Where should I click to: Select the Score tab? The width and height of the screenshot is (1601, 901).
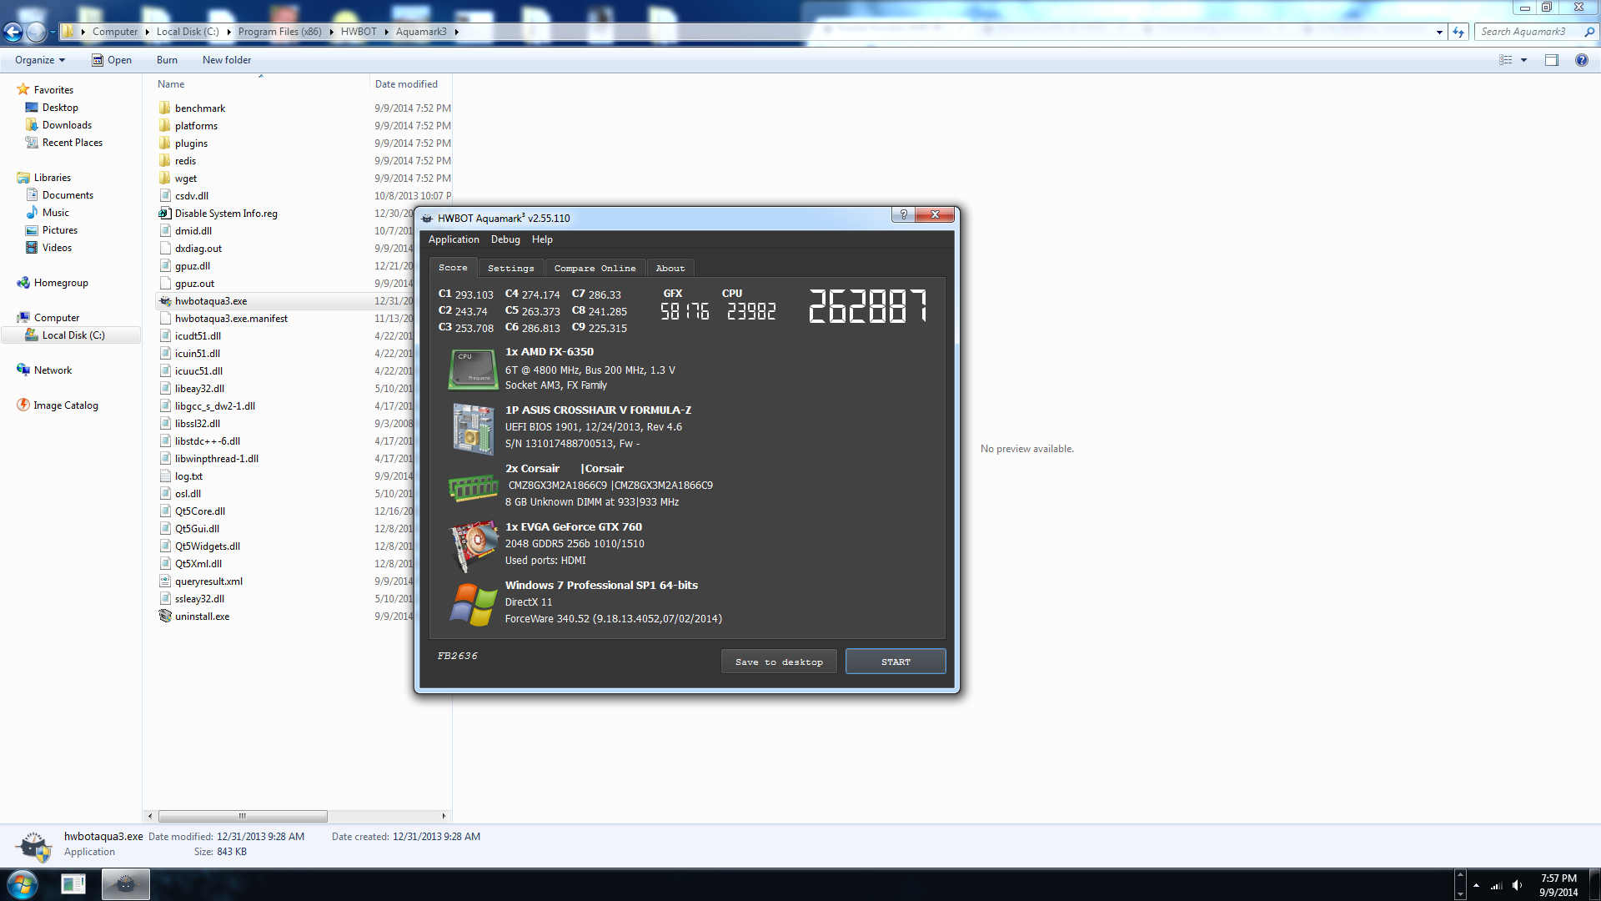[x=453, y=267]
